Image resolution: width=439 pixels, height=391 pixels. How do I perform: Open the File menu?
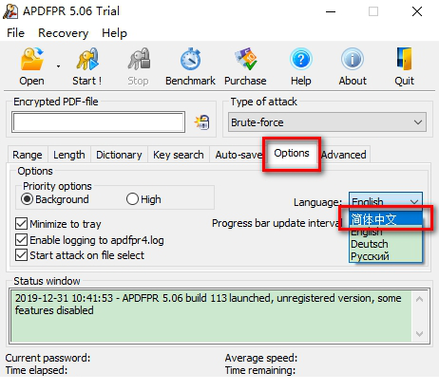(x=15, y=33)
